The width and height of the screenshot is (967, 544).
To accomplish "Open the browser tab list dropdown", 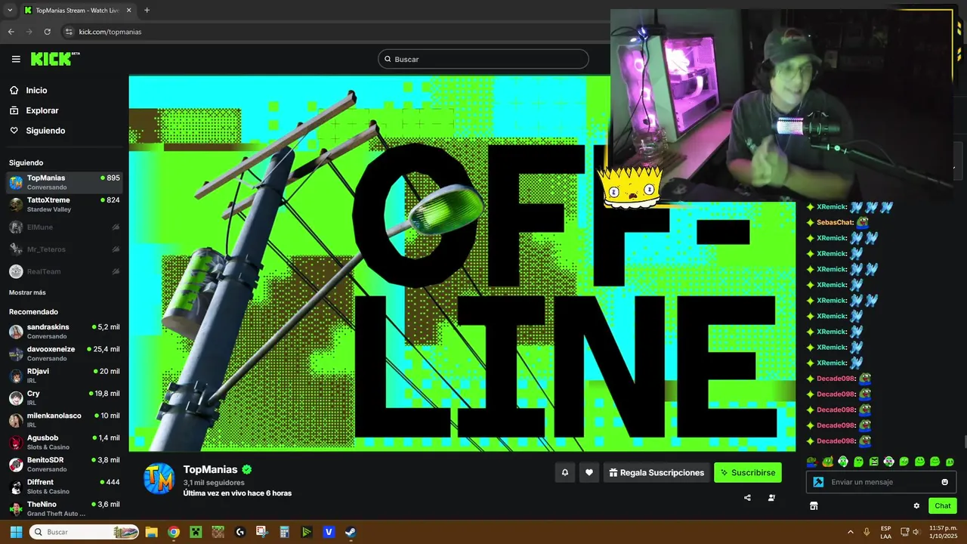I will (9, 10).
